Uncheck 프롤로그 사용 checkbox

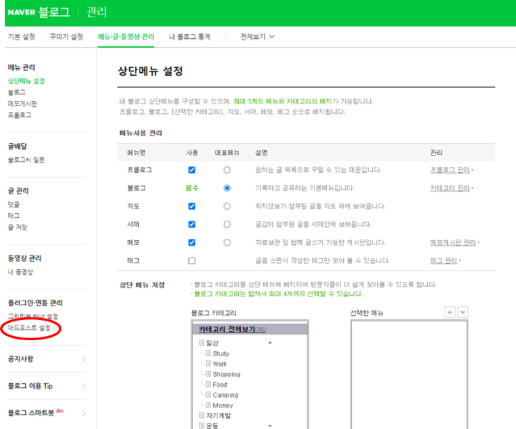192,170
